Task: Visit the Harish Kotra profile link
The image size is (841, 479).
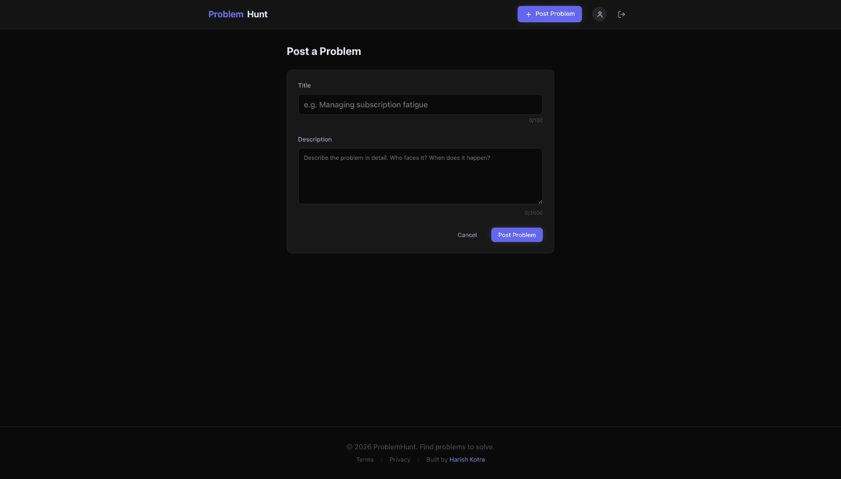Action: [467, 459]
